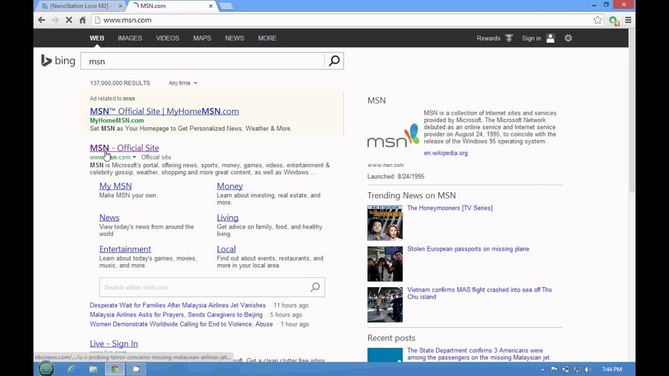Open Bing settings gear icon
669x376 pixels.
click(x=568, y=38)
